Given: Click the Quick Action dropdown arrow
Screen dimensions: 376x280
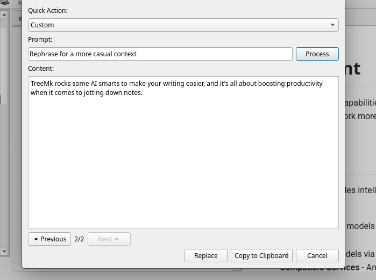Looking at the screenshot, I should 333,25.
